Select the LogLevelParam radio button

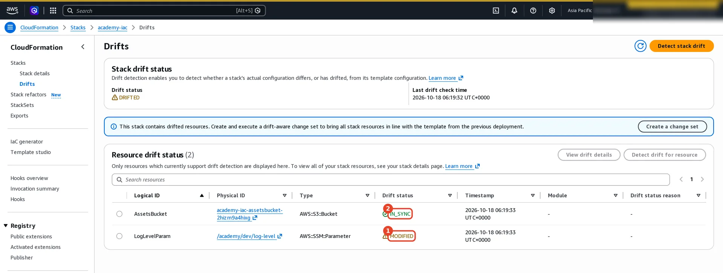pos(119,236)
